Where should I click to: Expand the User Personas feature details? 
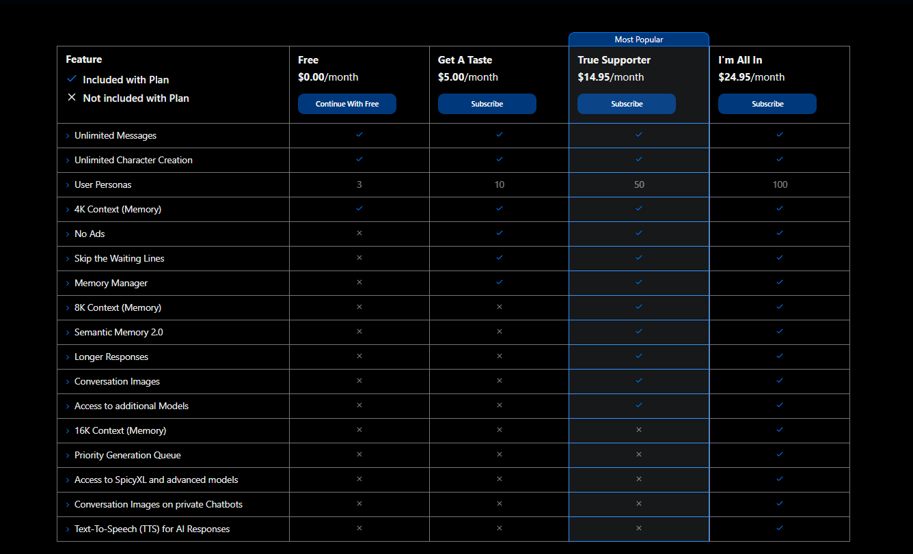[68, 185]
